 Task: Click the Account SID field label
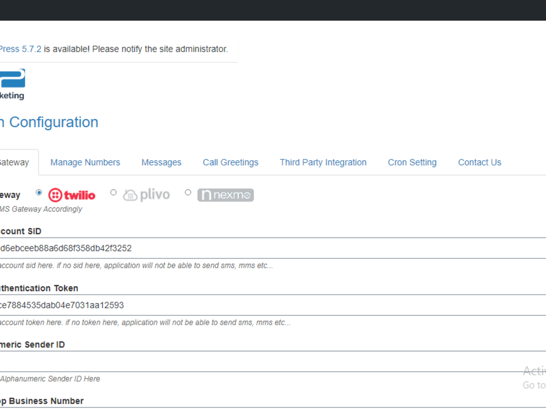[x=21, y=231]
